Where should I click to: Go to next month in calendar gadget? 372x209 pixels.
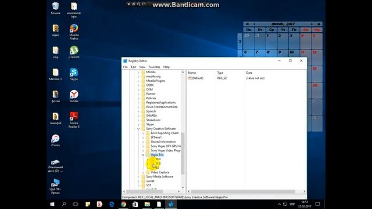pos(312,24)
